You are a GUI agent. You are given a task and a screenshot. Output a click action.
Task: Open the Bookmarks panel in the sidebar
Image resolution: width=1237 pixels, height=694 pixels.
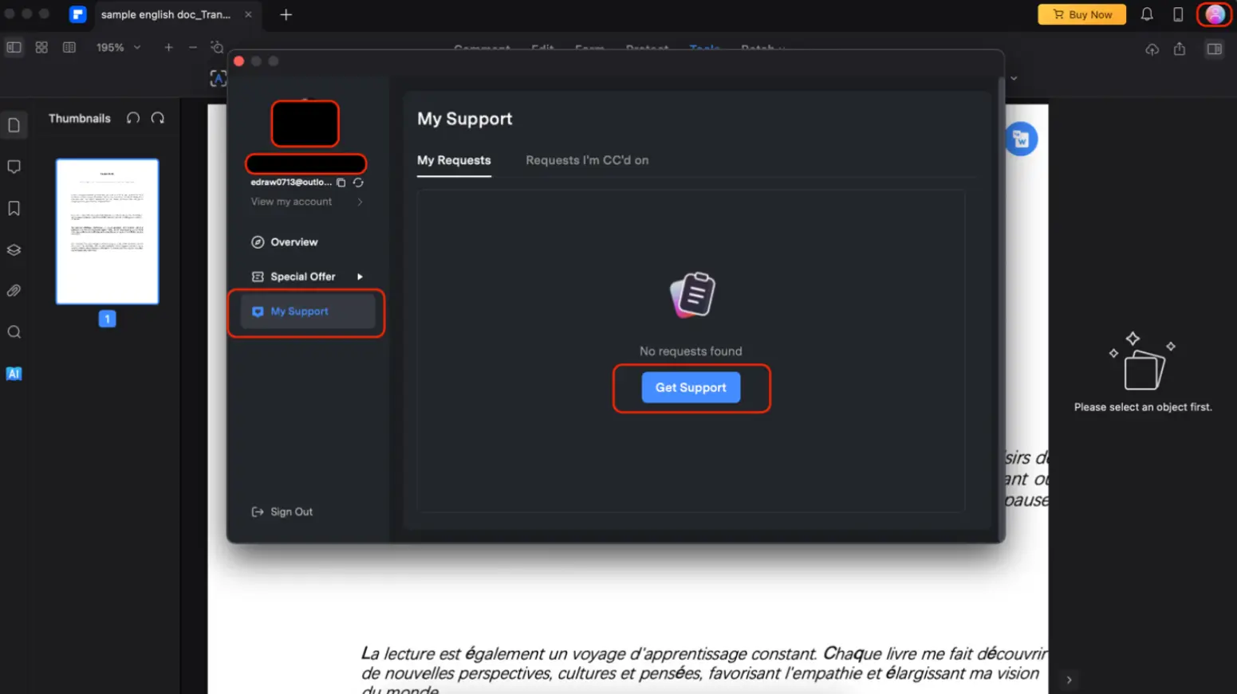(x=14, y=208)
